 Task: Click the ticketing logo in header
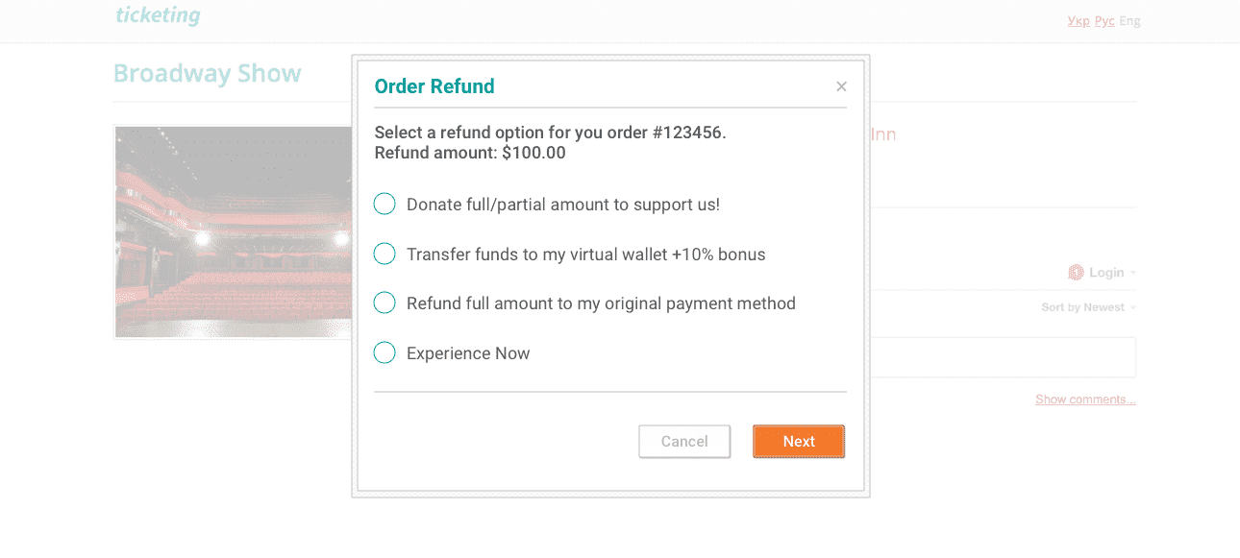click(158, 15)
